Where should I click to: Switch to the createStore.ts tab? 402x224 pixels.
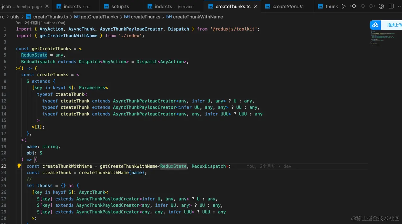coord(287,6)
